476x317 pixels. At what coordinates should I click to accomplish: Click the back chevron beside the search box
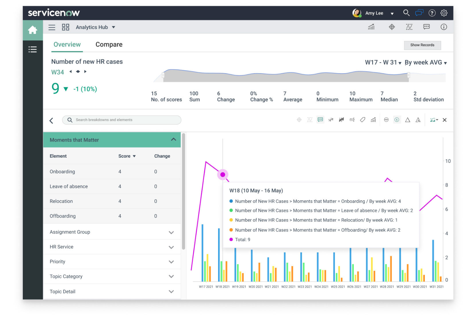point(51,120)
